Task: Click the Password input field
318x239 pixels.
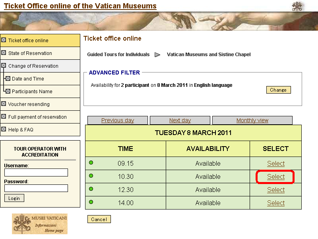Action: 36,188
